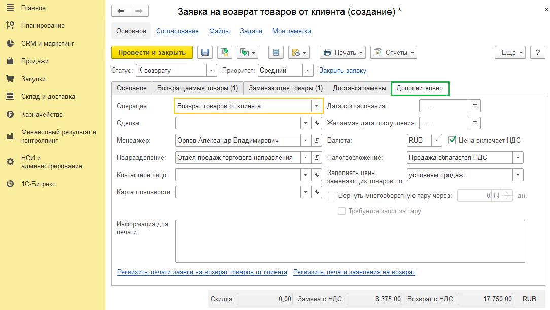Enable Вернуть многооборотную тару через checkbox

pyautogui.click(x=332, y=195)
